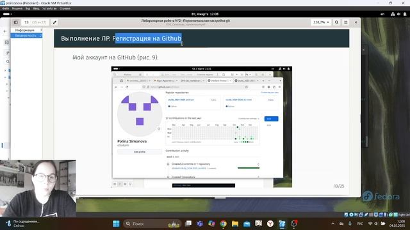Open the hamburger menu in the document viewer
The height and width of the screenshot is (230, 410).
(346, 22)
